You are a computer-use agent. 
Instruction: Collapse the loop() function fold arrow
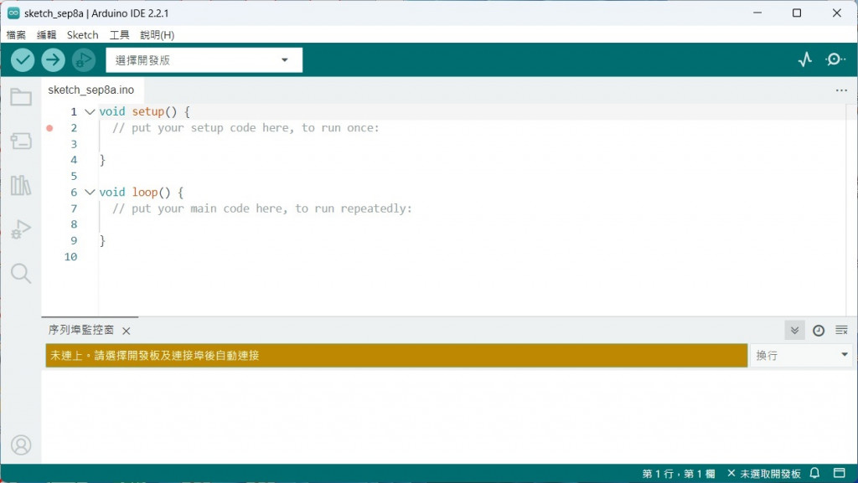(90, 193)
